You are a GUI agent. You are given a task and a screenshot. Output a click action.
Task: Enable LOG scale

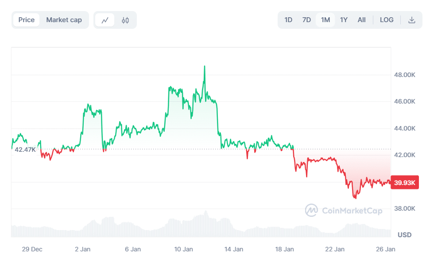point(387,20)
